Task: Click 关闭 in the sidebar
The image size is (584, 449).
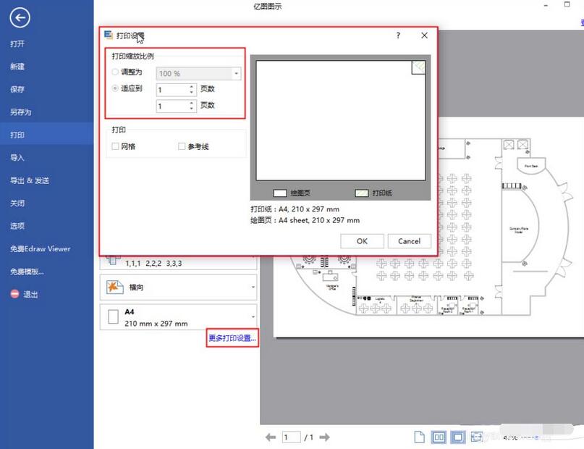Action: 17,203
